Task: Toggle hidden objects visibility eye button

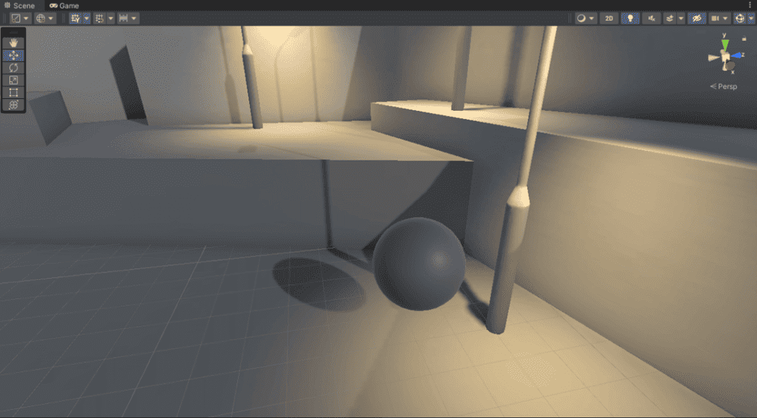Action: (x=696, y=18)
